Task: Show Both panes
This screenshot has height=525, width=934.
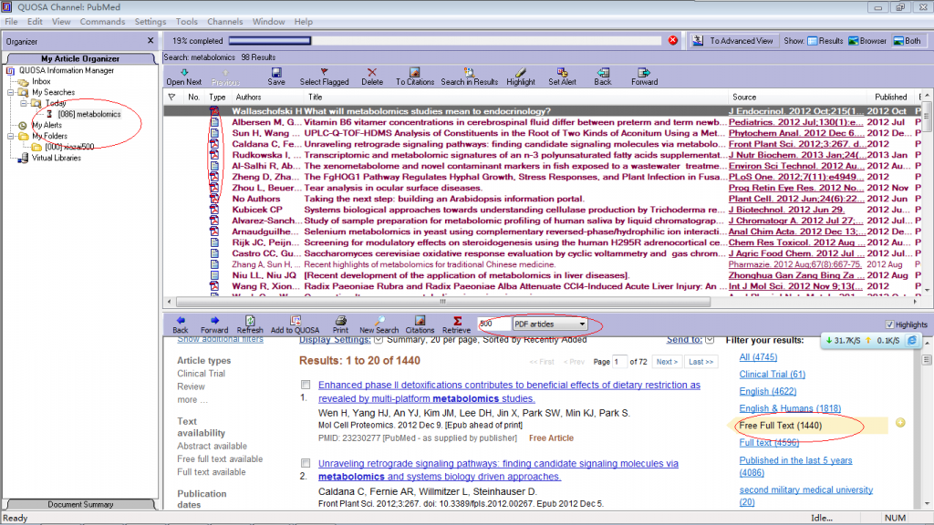Action: point(907,40)
